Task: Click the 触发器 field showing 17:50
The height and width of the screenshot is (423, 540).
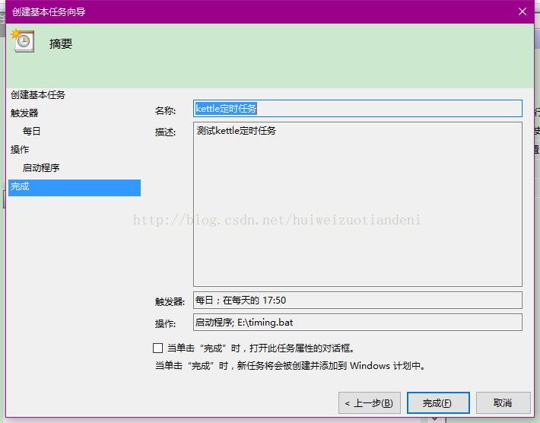Action: pos(357,300)
